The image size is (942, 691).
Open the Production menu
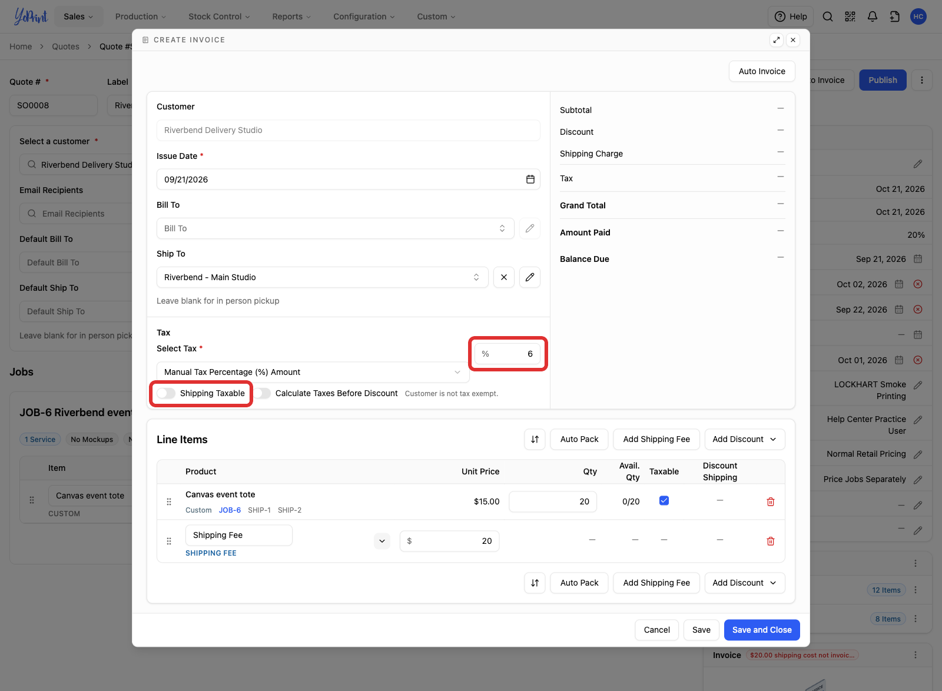(x=140, y=16)
